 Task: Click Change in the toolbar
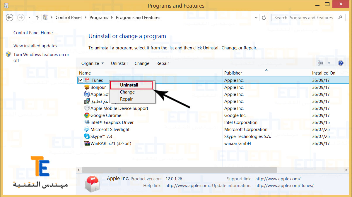[x=142, y=63]
